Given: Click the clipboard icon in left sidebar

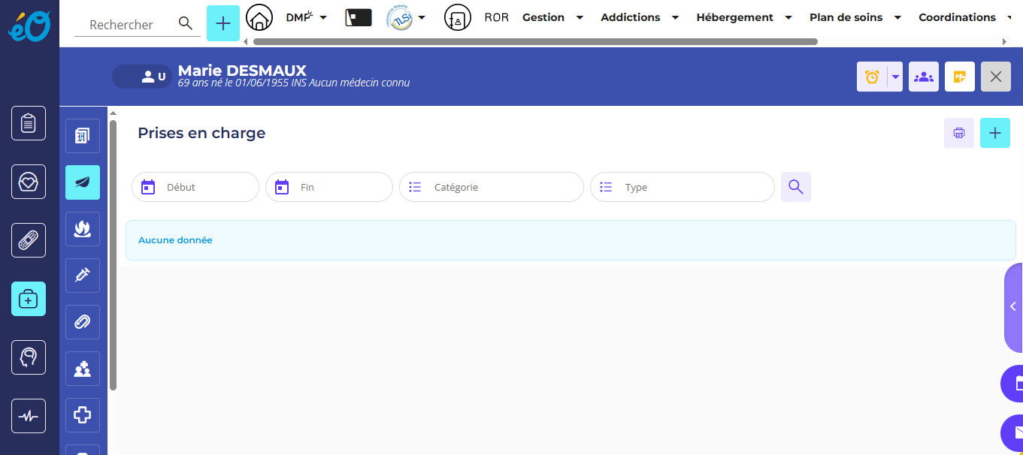Looking at the screenshot, I should [29, 123].
